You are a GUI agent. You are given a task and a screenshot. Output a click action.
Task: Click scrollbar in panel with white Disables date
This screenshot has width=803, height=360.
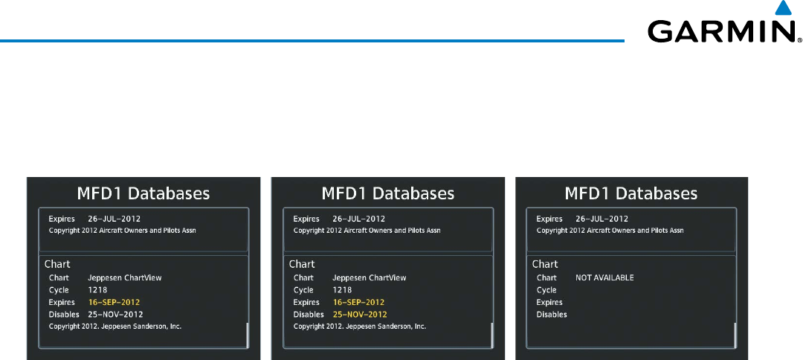point(248,335)
